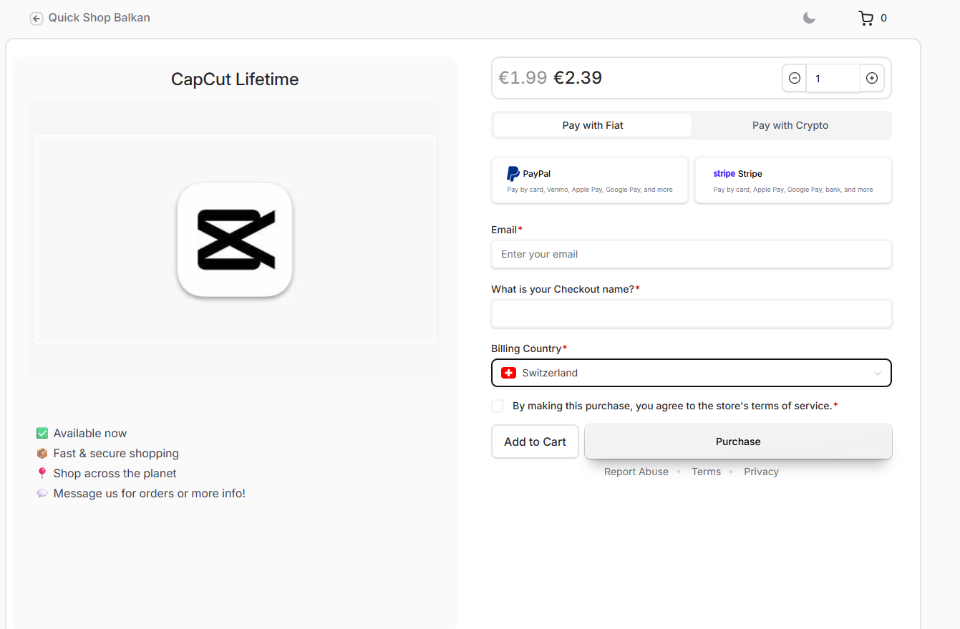Viewport: 960px width, 629px height.
Task: Select the Stripe payment option
Action: point(793,180)
